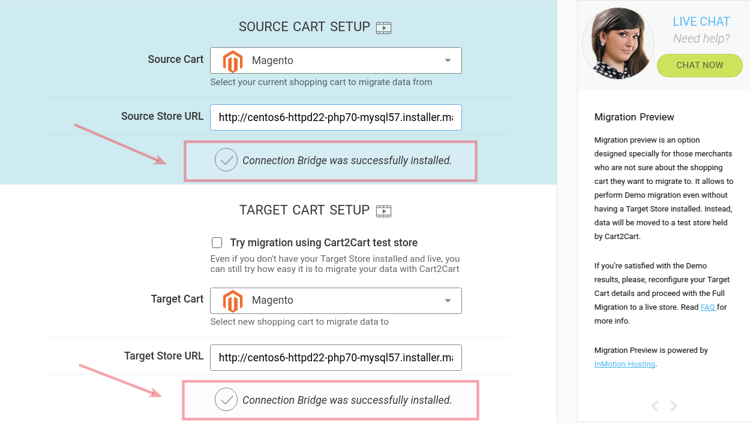Image resolution: width=750 pixels, height=423 pixels.
Task: Click the Chat Now button
Action: [x=700, y=65]
